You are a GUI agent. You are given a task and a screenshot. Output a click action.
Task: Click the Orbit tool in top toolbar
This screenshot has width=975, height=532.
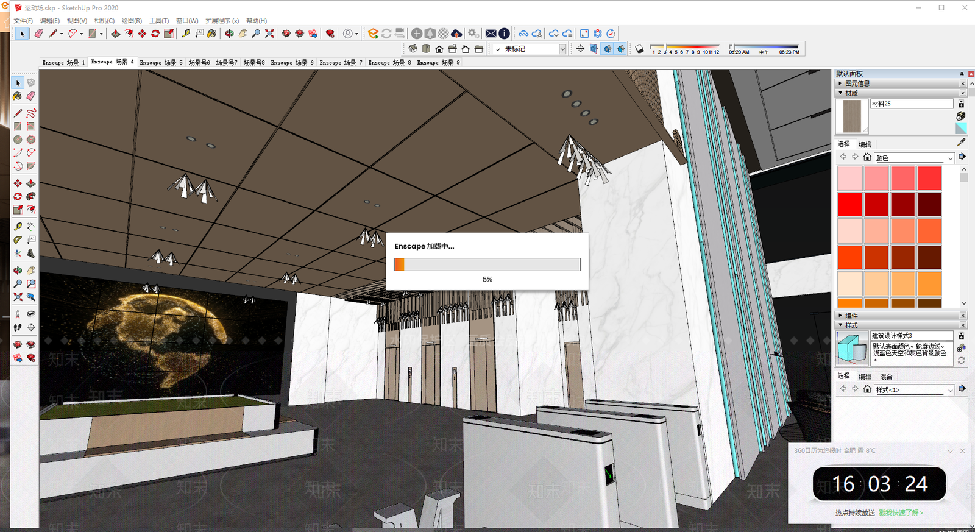pyautogui.click(x=229, y=34)
